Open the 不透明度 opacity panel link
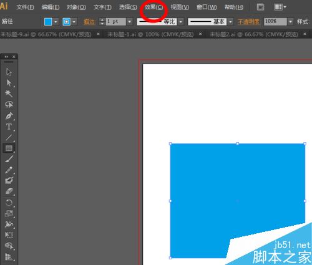312x265 pixels. [x=248, y=22]
